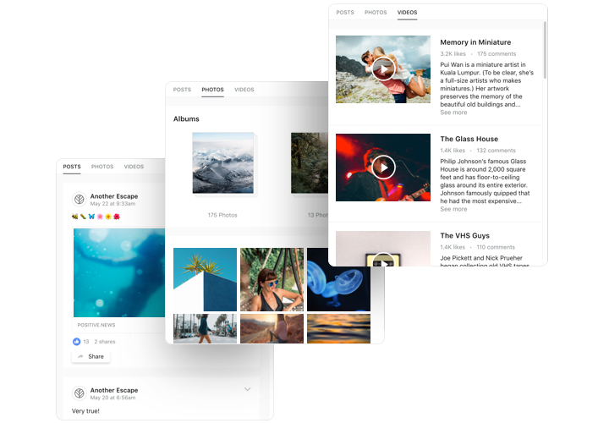Open the PHOTOS tab in the videos panel
Viewport: 609px width, 423px height.
[x=376, y=13]
